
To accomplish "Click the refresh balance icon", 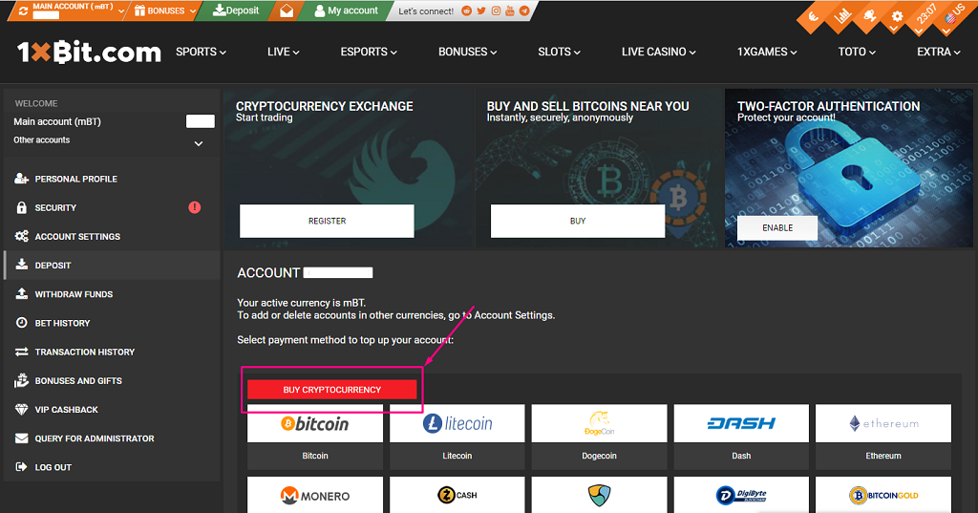I will [x=23, y=11].
